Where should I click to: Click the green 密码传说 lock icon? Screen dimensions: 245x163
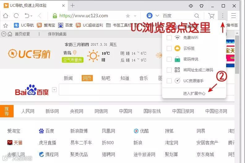[177, 59]
